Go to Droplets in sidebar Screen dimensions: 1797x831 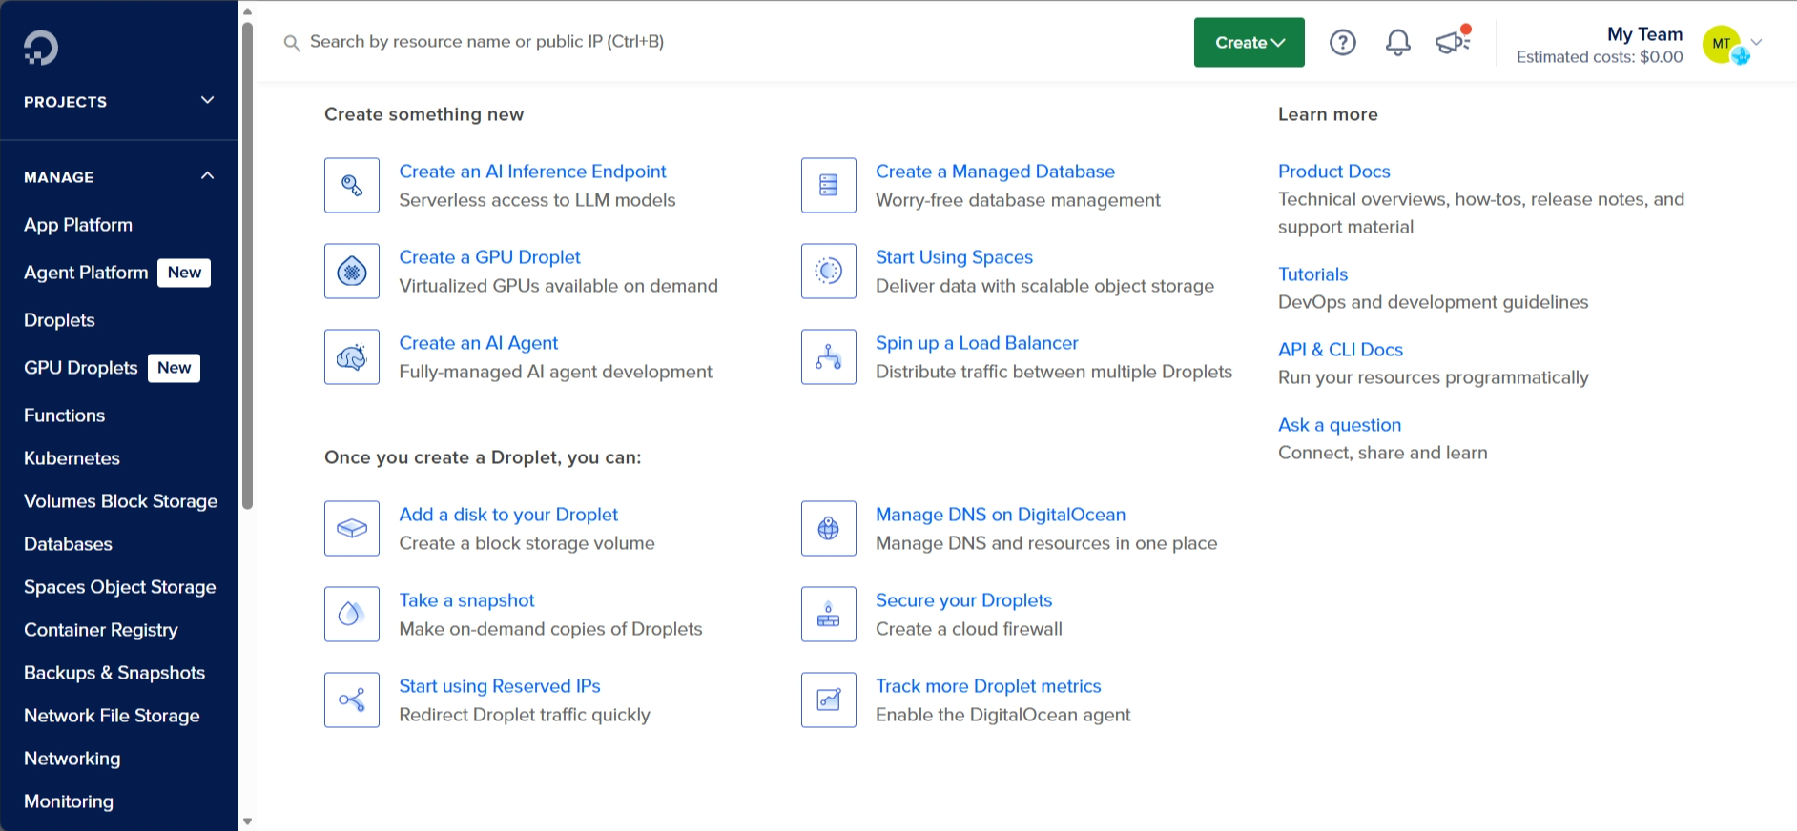pyautogui.click(x=59, y=320)
